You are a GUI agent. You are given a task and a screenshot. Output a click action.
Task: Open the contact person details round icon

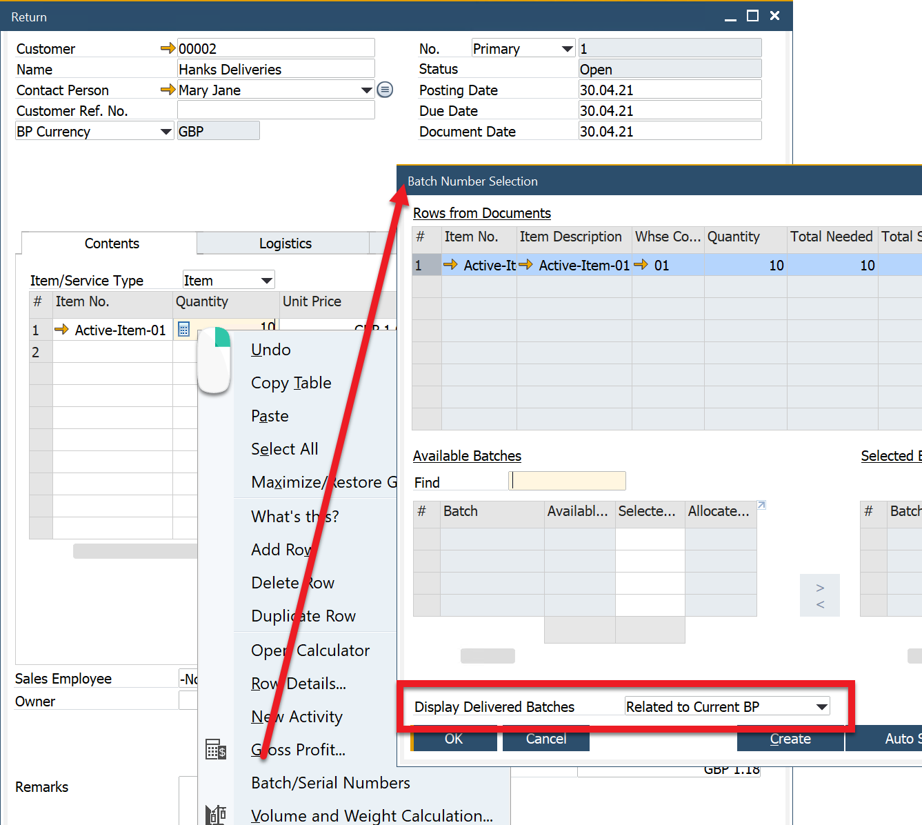coord(385,90)
